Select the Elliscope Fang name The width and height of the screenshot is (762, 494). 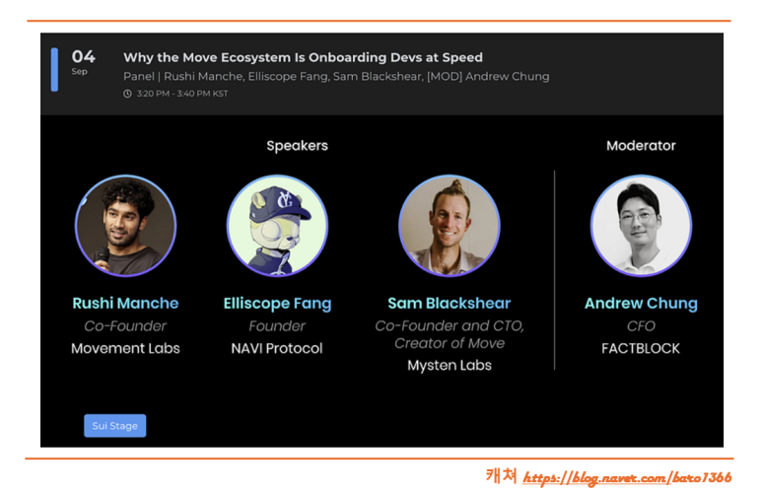click(277, 304)
